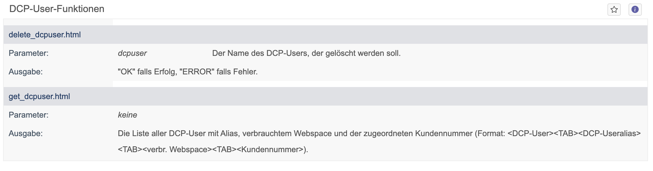Screen dimensions: 653x171
Task: Click the Ausgabe label under delete_dcpuser.html
Action: pos(26,72)
